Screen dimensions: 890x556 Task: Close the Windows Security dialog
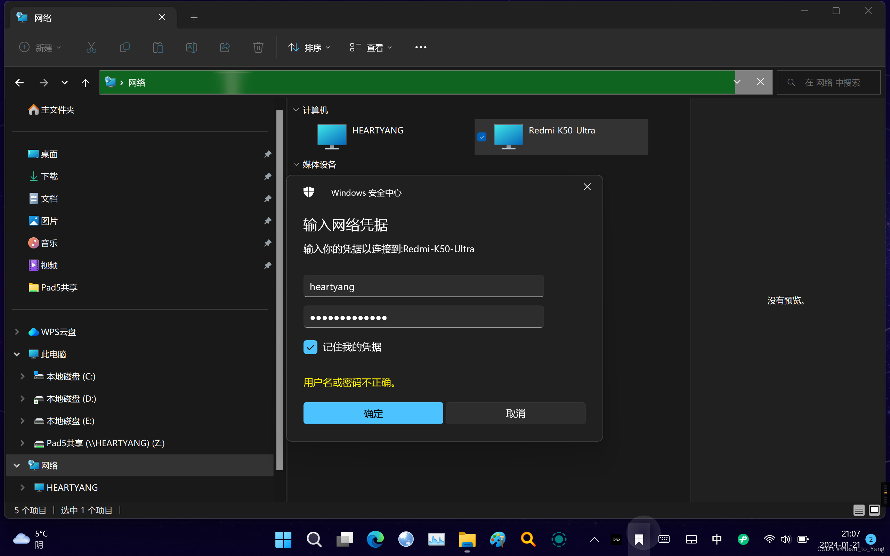click(x=587, y=187)
